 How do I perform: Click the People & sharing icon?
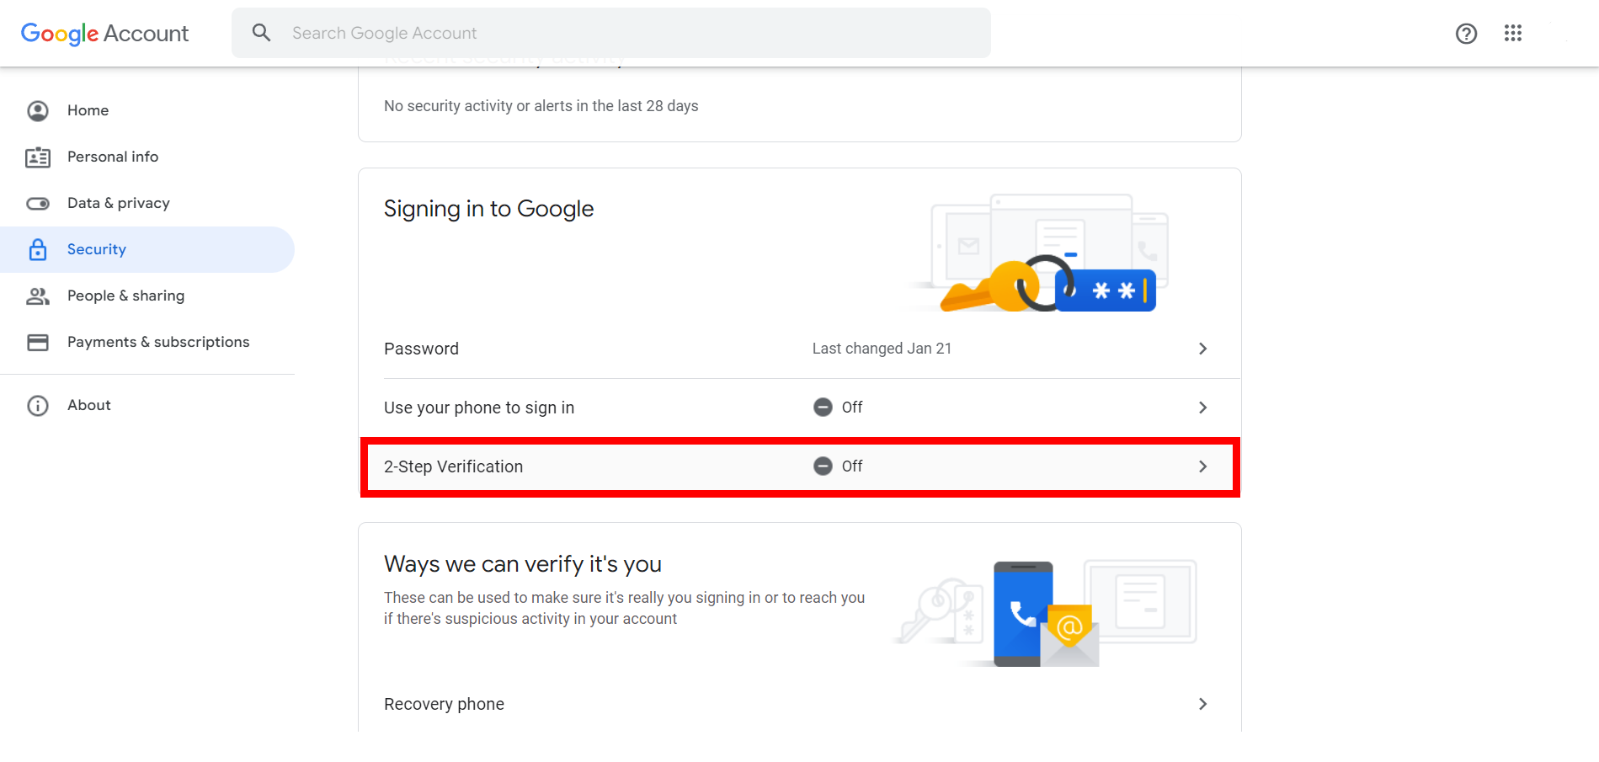(38, 296)
